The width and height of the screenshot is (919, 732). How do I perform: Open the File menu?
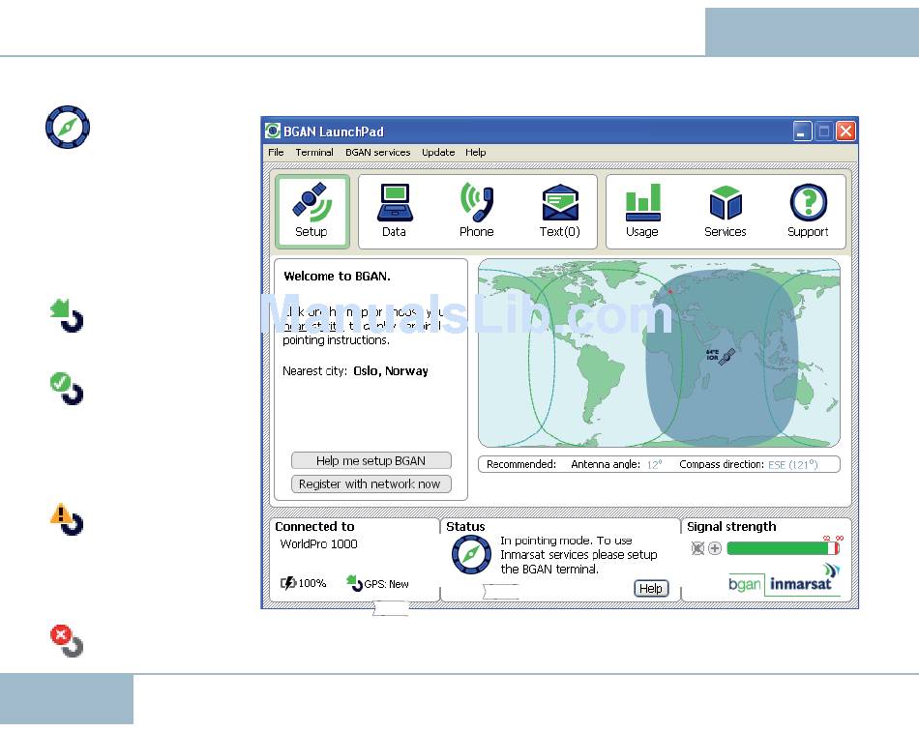[x=276, y=152]
